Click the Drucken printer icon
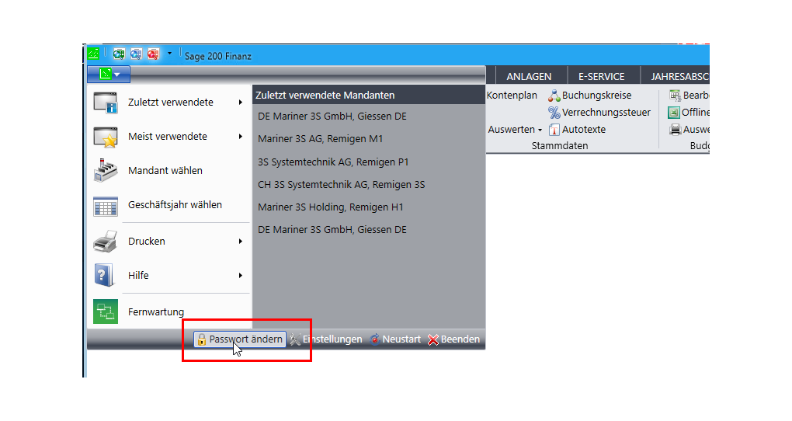Image resolution: width=792 pixels, height=421 pixels. (106, 242)
